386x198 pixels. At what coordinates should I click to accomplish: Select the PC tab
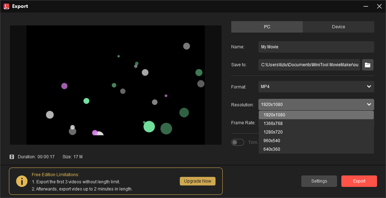click(x=267, y=27)
